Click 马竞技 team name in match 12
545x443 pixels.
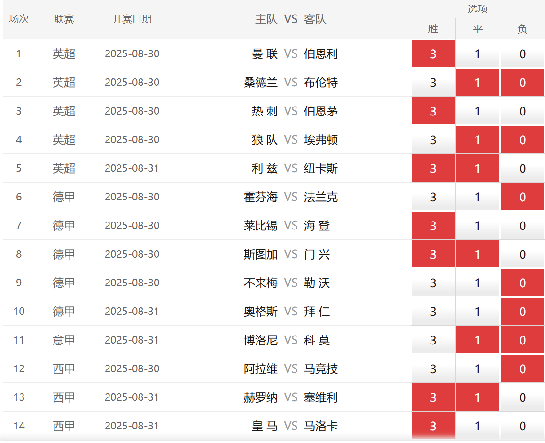click(320, 369)
